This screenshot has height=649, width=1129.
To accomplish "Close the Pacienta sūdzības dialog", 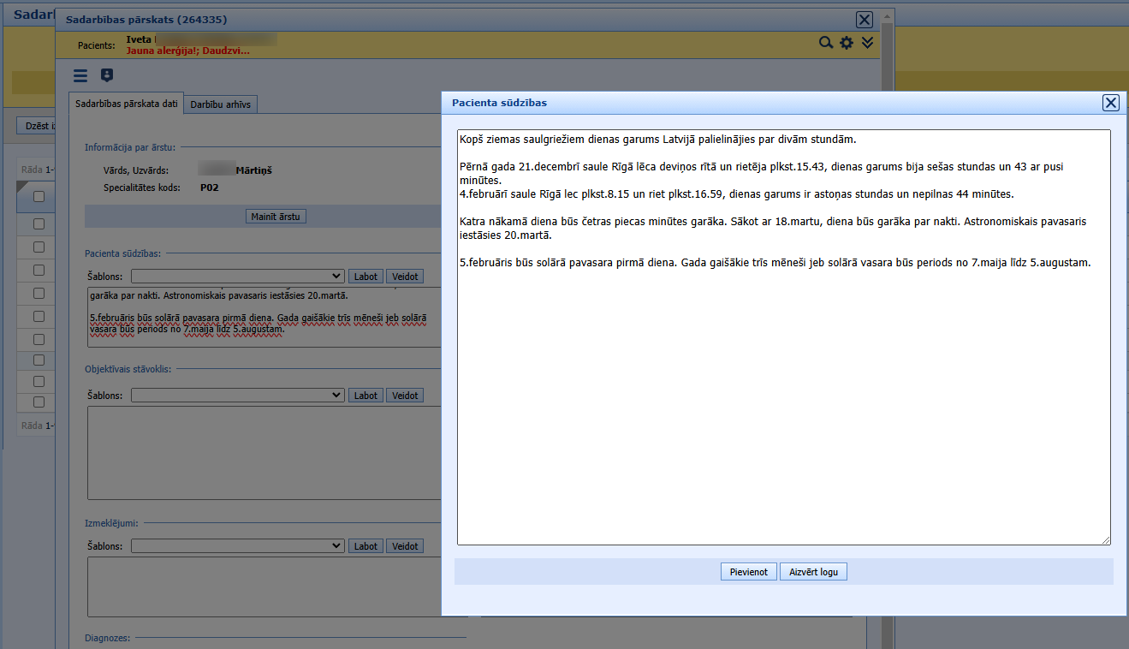I will point(1111,103).
